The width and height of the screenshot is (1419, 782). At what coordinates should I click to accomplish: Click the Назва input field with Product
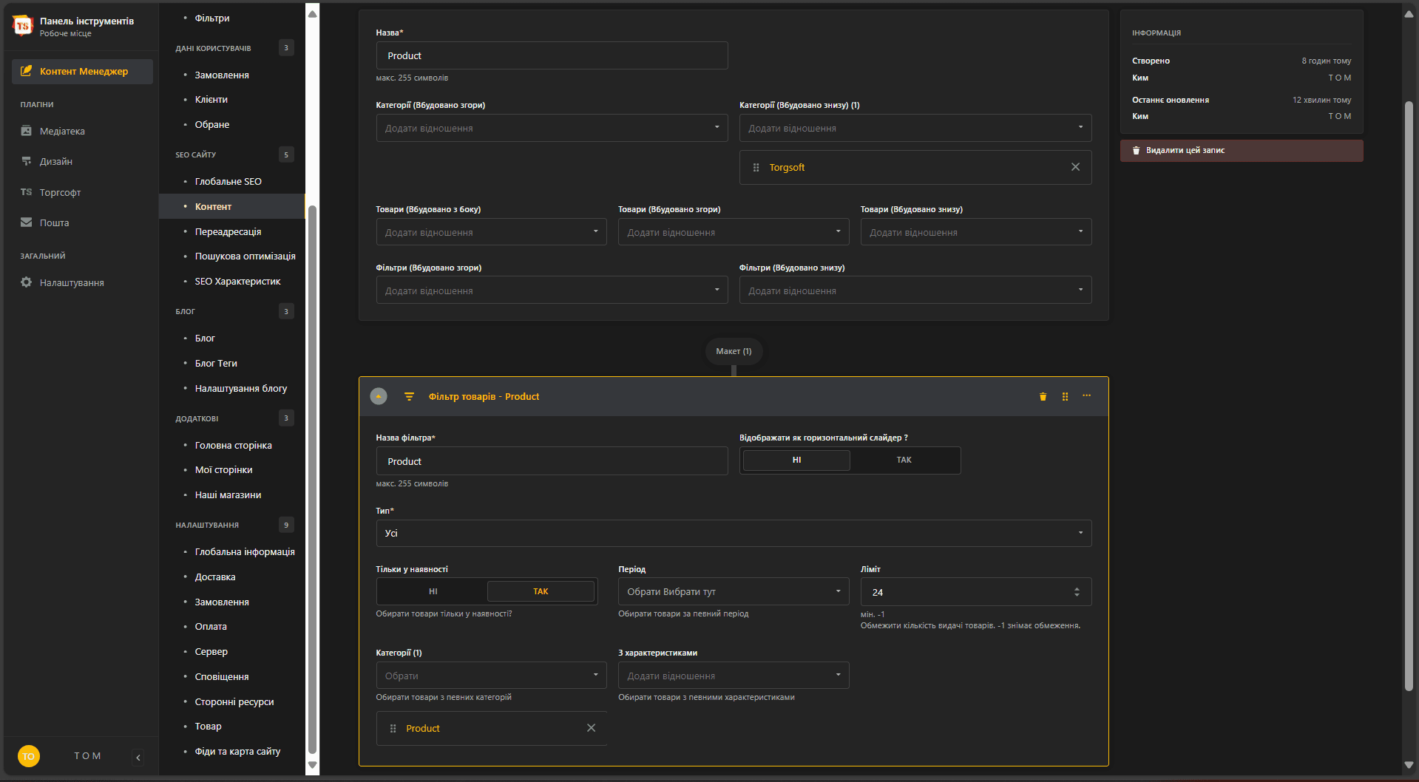[552, 55]
